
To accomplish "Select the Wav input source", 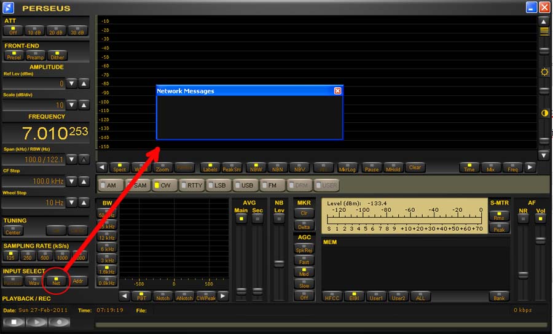I will [34, 281].
